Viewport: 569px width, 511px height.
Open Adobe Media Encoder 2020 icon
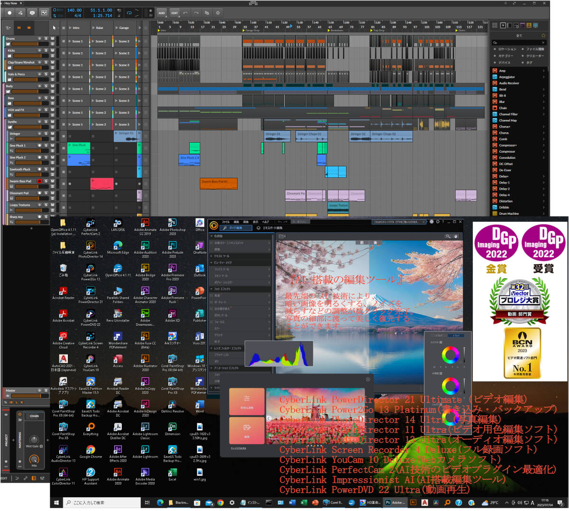click(145, 477)
